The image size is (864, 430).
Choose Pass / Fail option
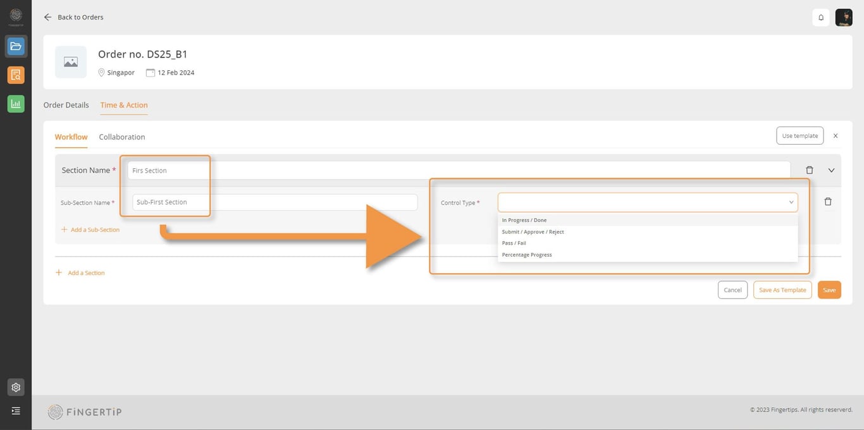[x=648, y=243]
